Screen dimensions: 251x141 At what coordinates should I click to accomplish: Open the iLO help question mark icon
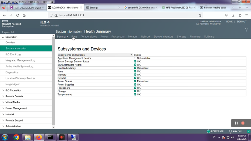coord(246,30)
